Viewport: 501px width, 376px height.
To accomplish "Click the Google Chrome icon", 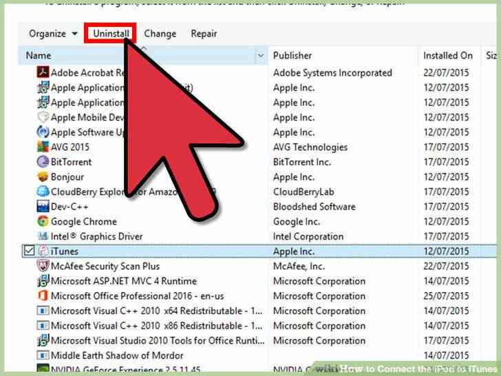I will pyautogui.click(x=43, y=221).
